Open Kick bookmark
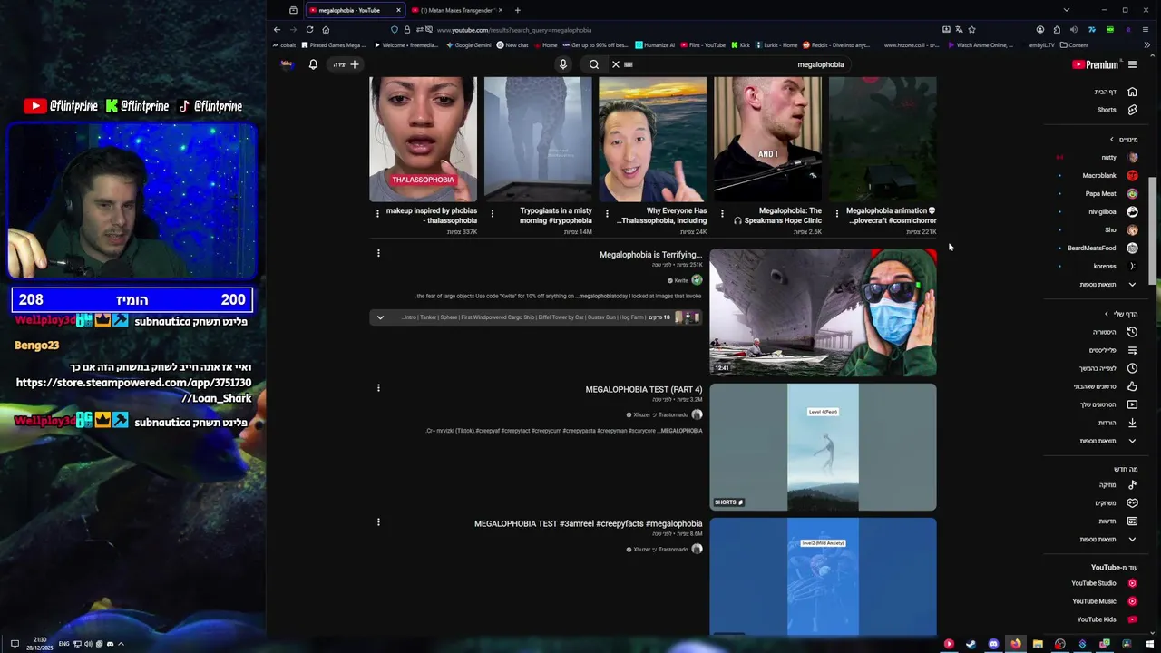Screen dimensions: 1161x653 click(x=740, y=44)
